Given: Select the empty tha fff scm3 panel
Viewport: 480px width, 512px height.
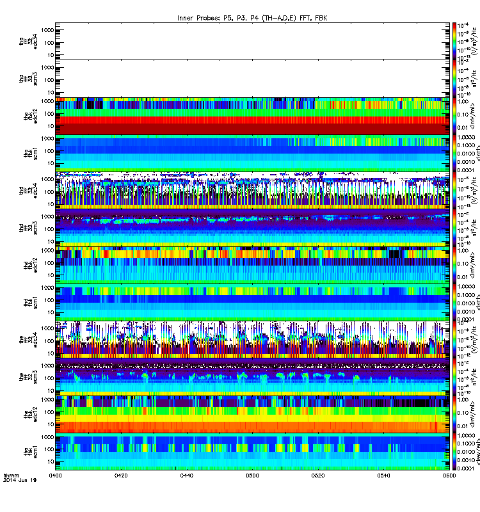Looking at the screenshot, I should point(252,78).
